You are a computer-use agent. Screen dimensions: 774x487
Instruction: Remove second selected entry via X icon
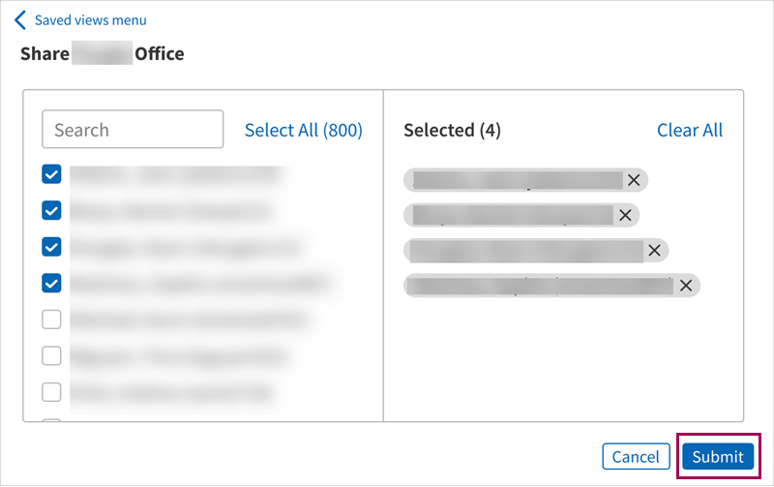pyautogui.click(x=625, y=215)
